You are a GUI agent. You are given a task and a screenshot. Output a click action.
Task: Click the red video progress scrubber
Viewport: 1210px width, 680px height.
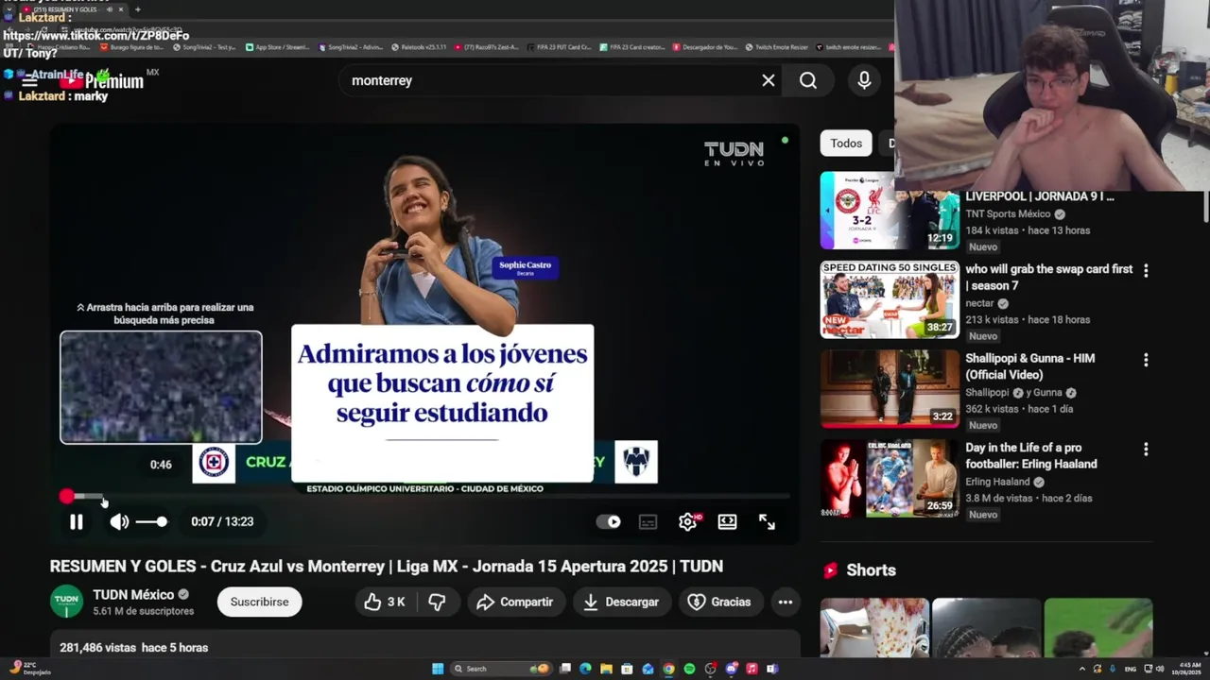66,496
